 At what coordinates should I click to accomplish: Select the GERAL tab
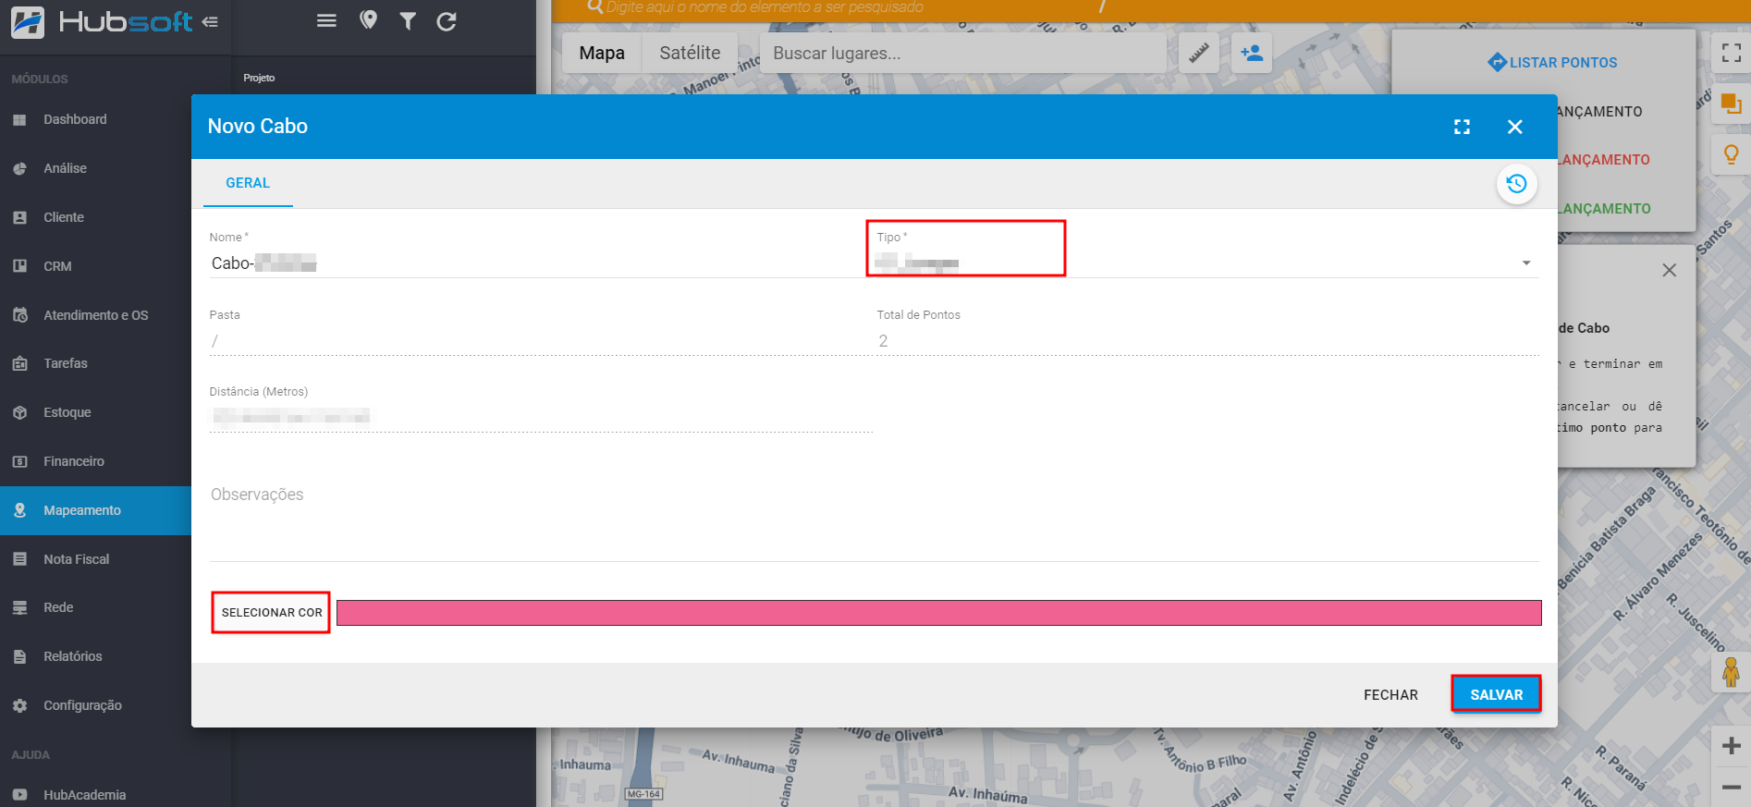248,183
